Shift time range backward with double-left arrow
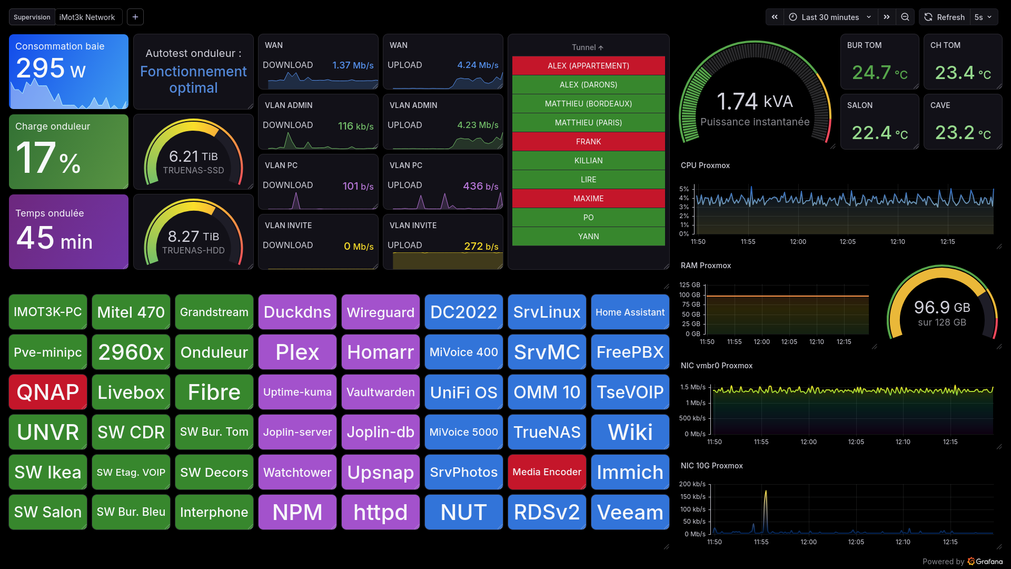 pos(775,17)
